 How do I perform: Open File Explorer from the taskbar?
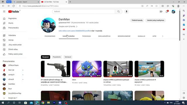pyautogui.click(x=49, y=103)
